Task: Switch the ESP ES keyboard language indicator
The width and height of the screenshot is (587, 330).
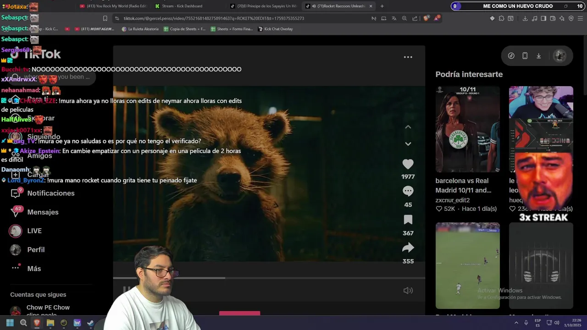Action: click(x=537, y=323)
